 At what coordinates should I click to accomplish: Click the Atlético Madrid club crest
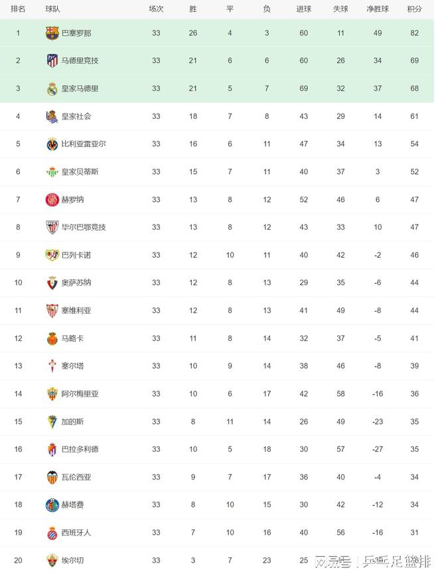(x=52, y=61)
